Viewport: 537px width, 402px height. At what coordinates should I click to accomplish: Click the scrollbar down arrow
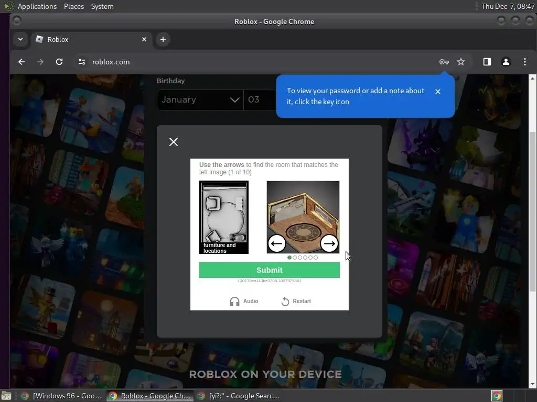[x=532, y=384]
